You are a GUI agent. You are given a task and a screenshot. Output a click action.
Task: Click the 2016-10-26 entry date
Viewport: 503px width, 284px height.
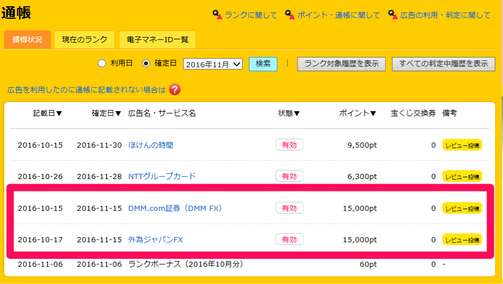click(41, 177)
